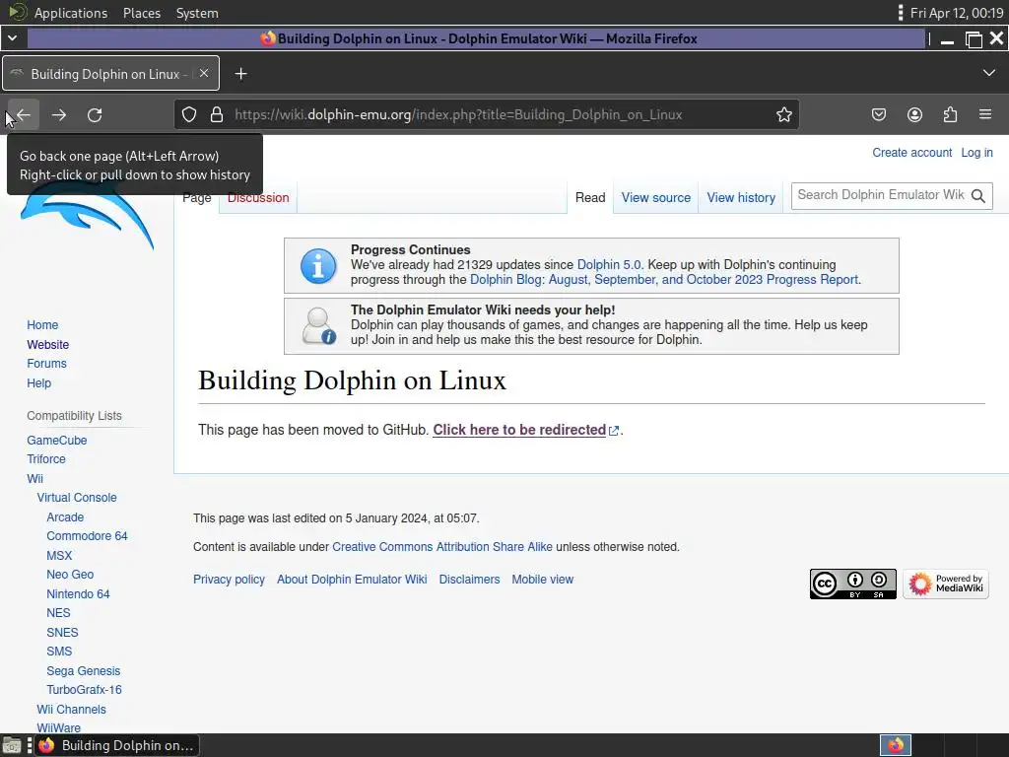Open GameCube compatibility list
Screen dimensions: 1009x757
pyautogui.click(x=56, y=441)
